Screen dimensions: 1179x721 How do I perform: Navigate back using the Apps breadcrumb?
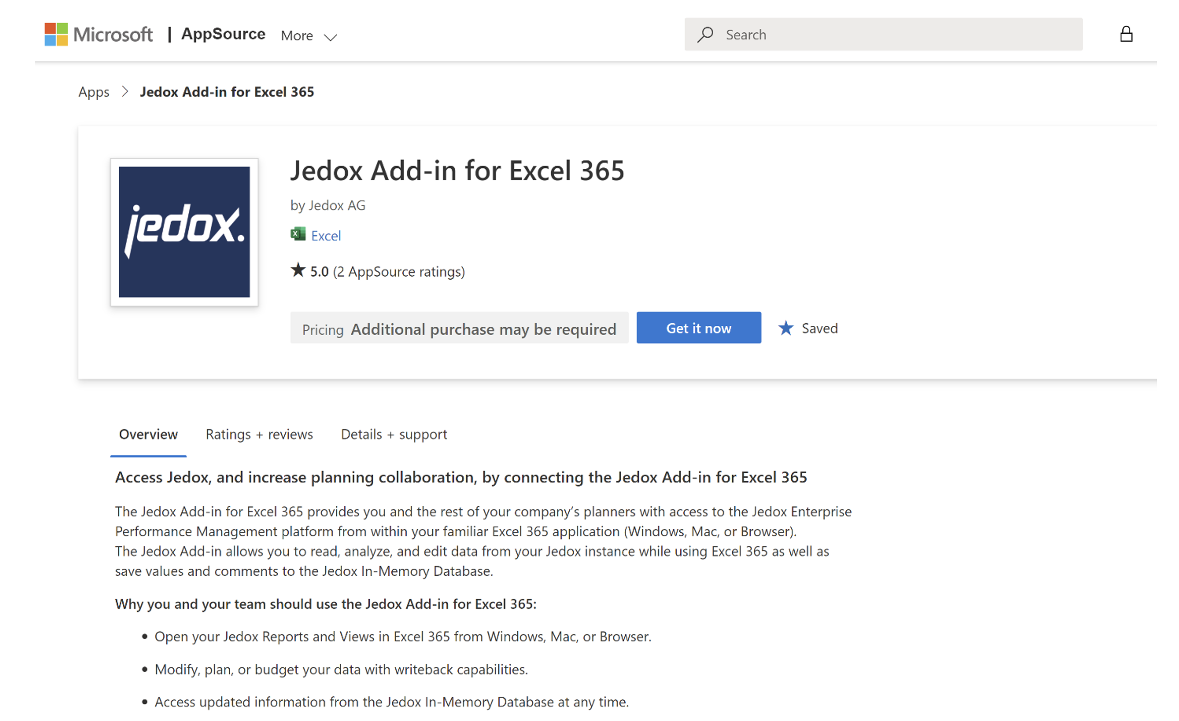tap(93, 92)
